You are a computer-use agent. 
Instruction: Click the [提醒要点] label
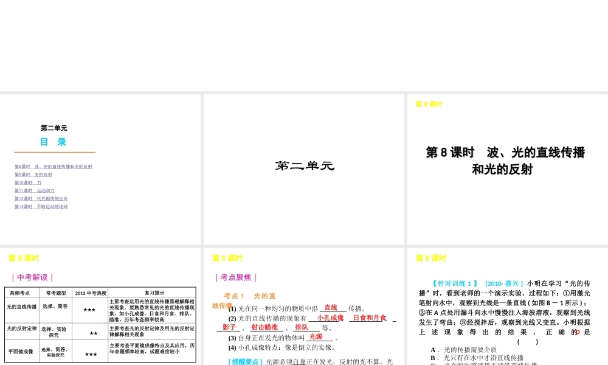tap(246, 361)
